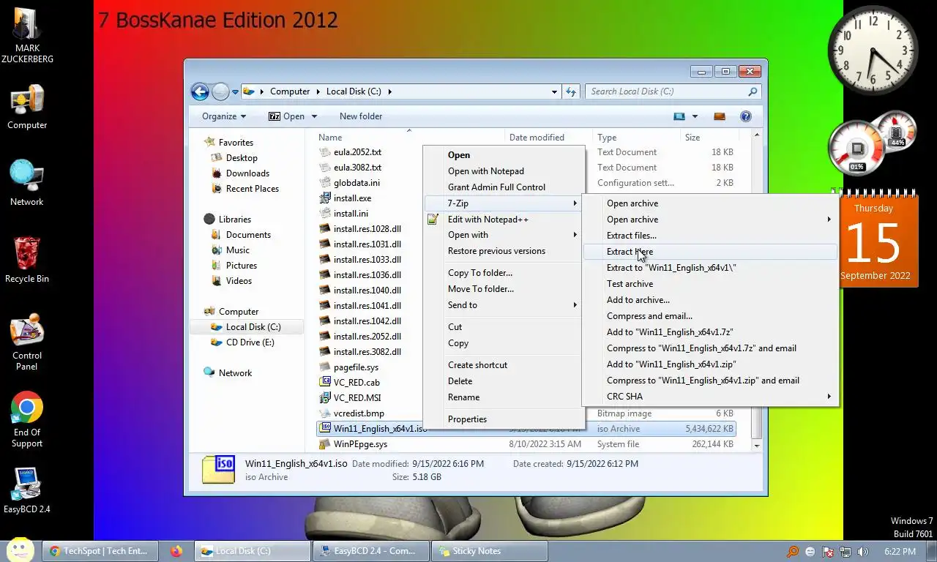Screen dimensions: 937x562
Task: Click the End Of Support Chrome icon
Action: click(x=27, y=419)
